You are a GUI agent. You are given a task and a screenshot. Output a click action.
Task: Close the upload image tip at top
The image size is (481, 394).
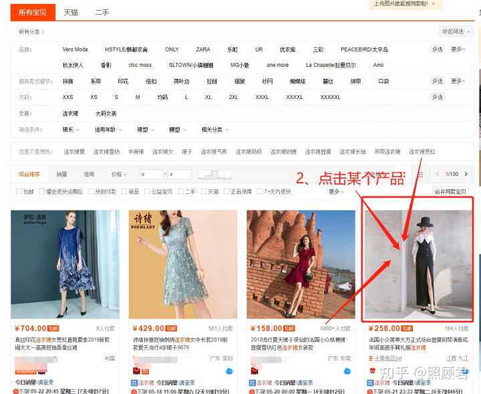pyautogui.click(x=433, y=4)
